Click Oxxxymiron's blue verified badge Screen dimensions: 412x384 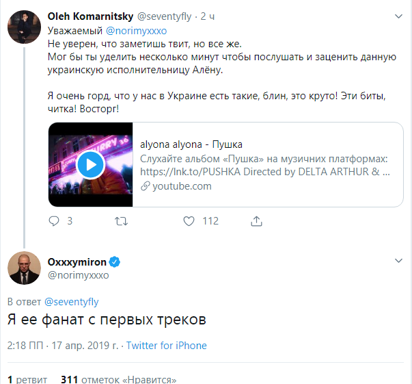click(115, 261)
